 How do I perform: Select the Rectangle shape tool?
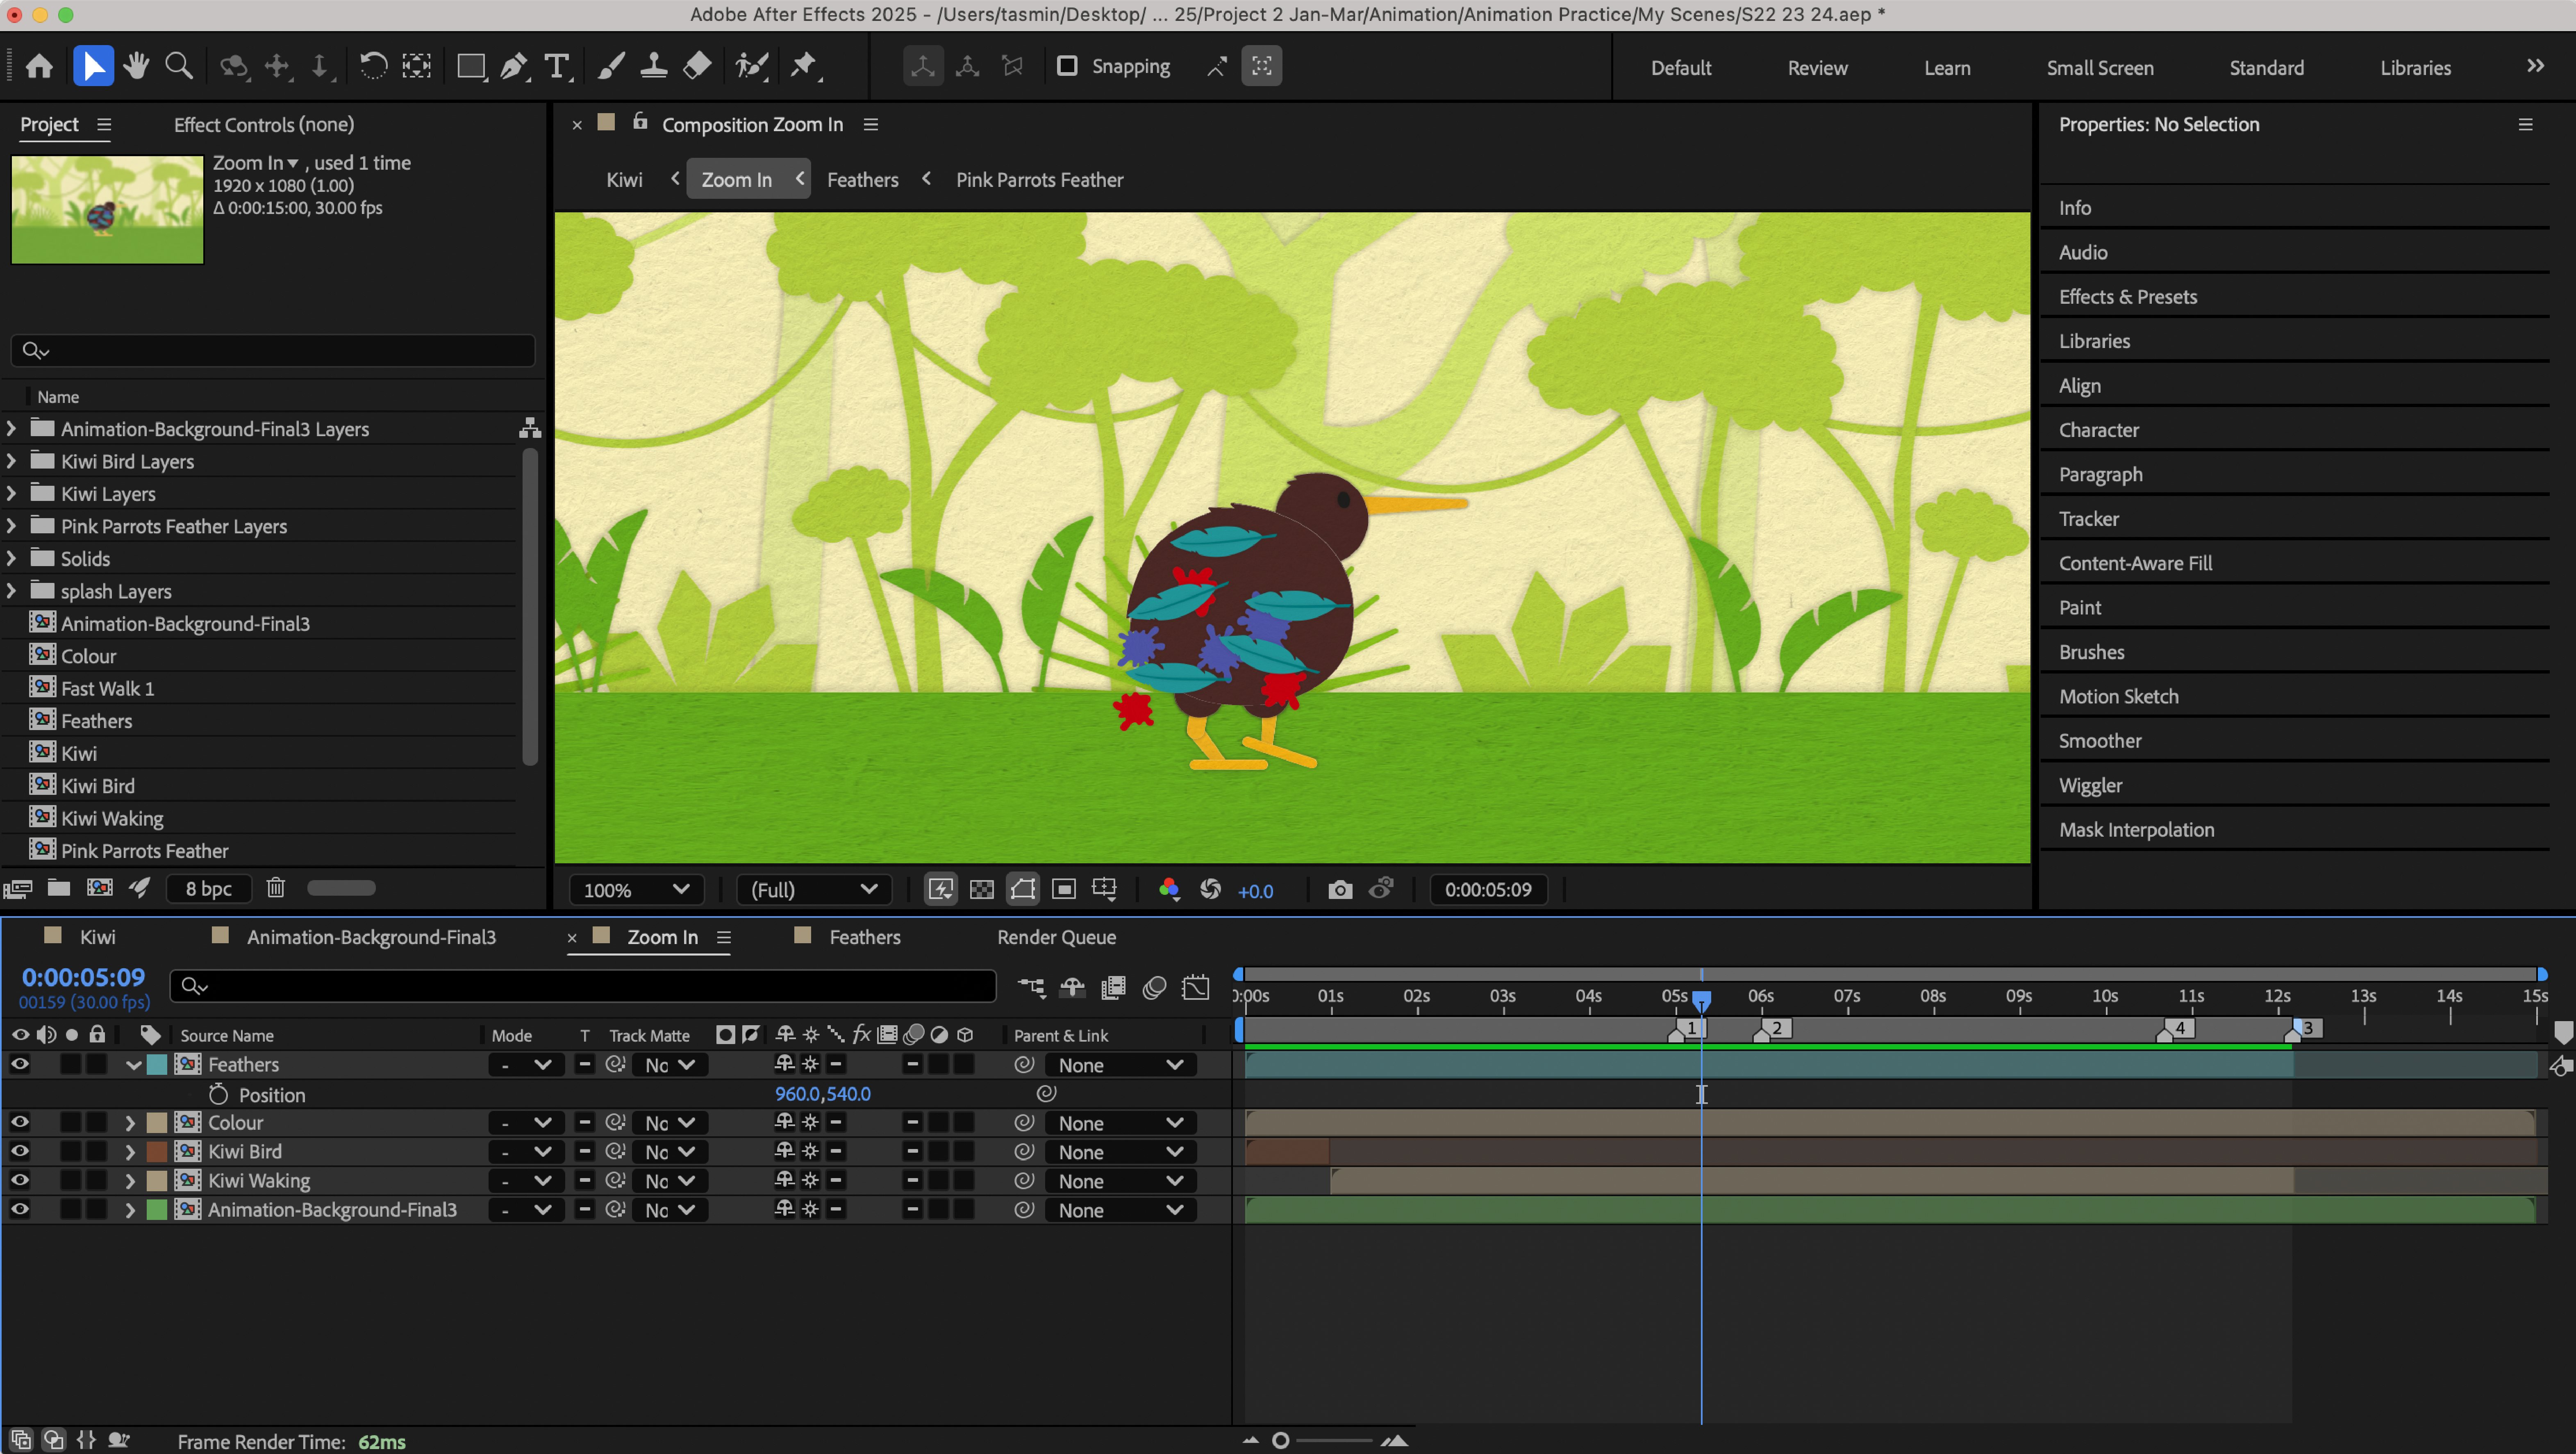(470, 67)
